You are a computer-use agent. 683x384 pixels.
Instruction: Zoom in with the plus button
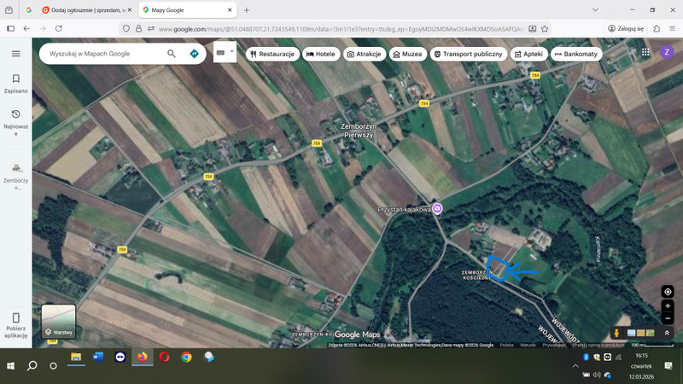668,305
